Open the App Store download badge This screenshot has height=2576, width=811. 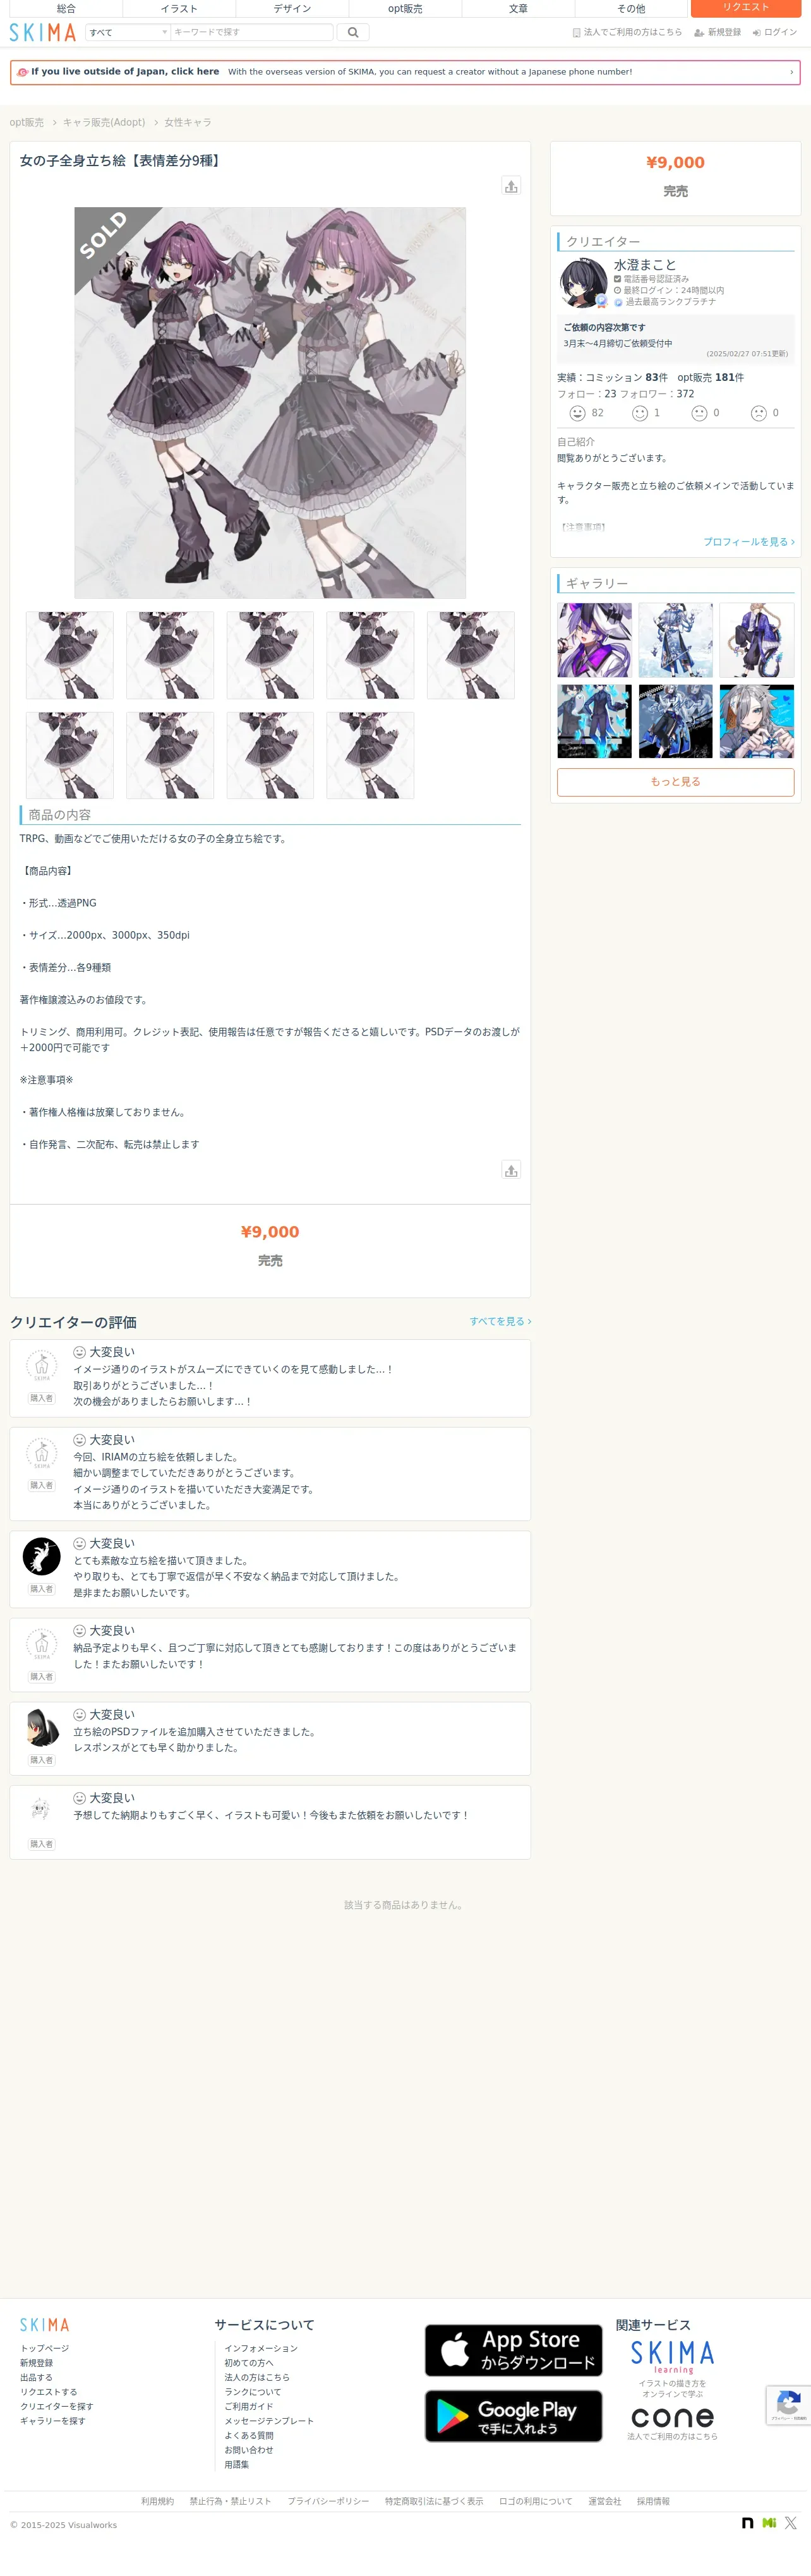pos(513,2350)
